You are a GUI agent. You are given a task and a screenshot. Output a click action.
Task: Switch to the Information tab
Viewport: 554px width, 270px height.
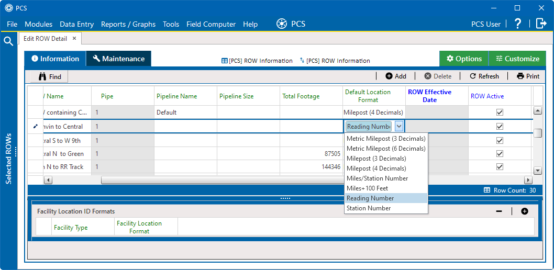55,59
